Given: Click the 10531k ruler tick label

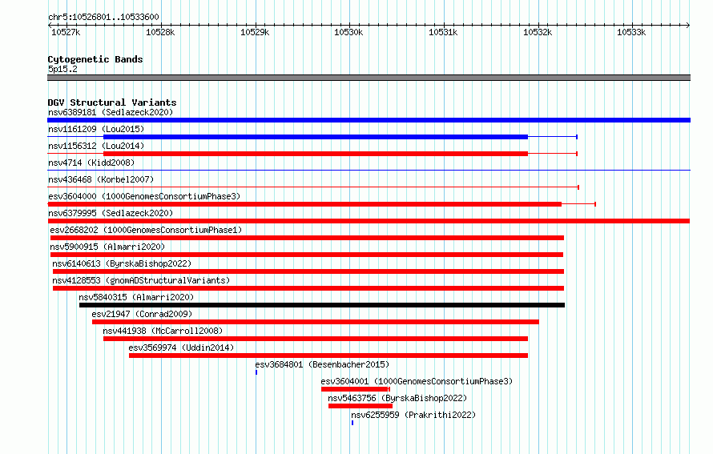Looking at the screenshot, I should pos(443,32).
